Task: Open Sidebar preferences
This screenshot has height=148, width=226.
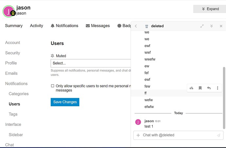Action: click(x=16, y=135)
